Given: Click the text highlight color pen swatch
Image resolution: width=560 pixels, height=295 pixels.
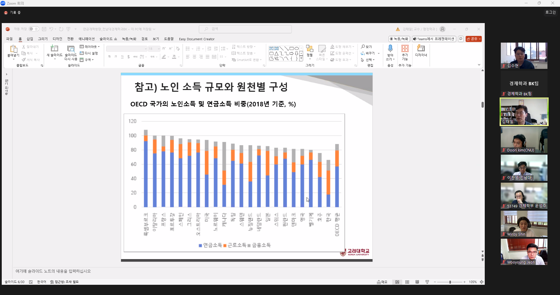Looking at the screenshot, I should [164, 57].
